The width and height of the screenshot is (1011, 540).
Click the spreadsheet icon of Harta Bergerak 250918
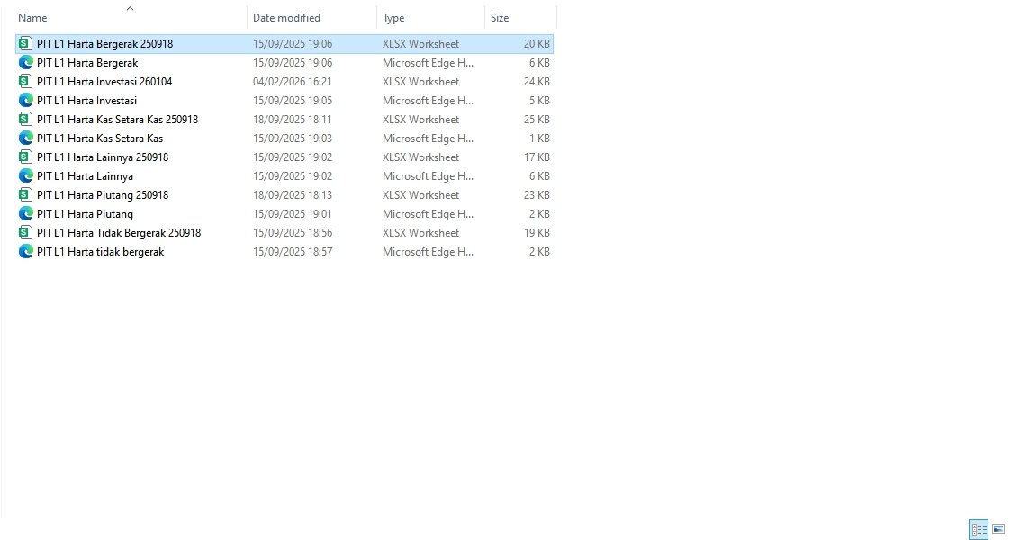[25, 44]
